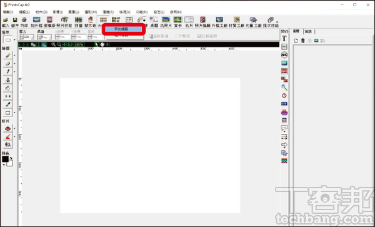This screenshot has width=375, height=227.
Task: Select the paint bucket fill tool
Action: coord(7,88)
